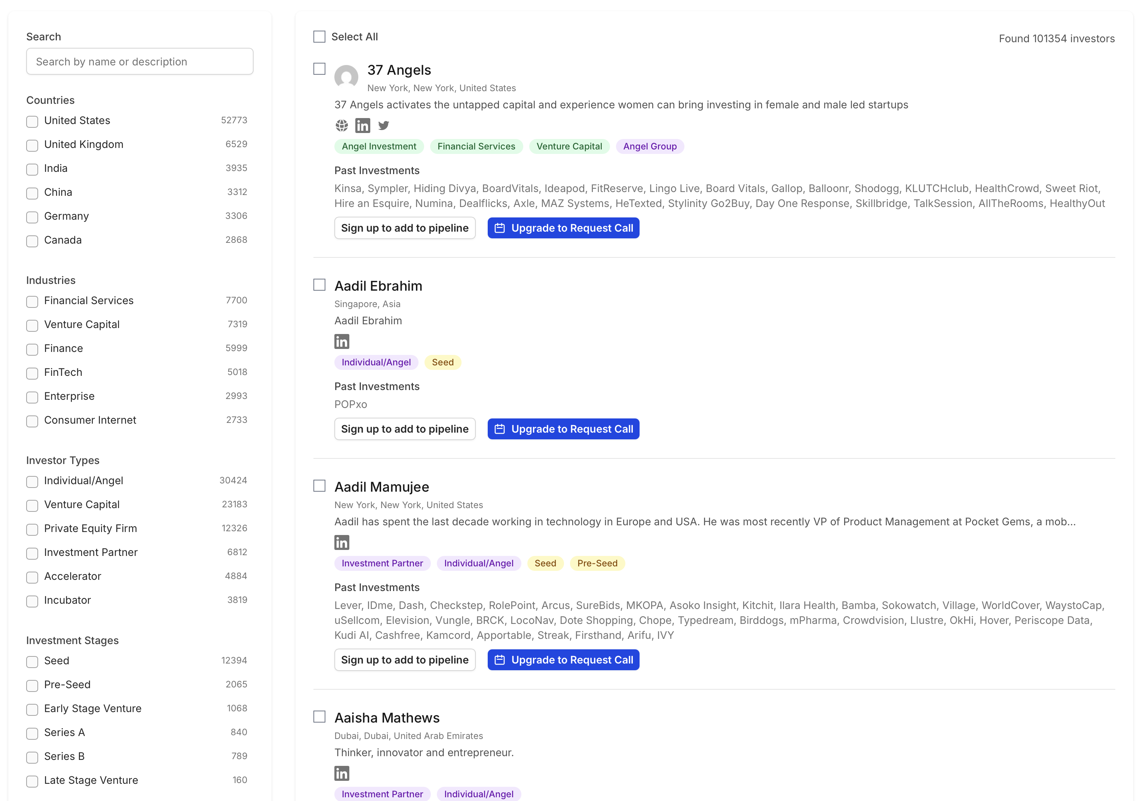Click Aadil Ebrahim's Individual/Angel tag
Screen dimensions: 1140x801
tap(376, 362)
